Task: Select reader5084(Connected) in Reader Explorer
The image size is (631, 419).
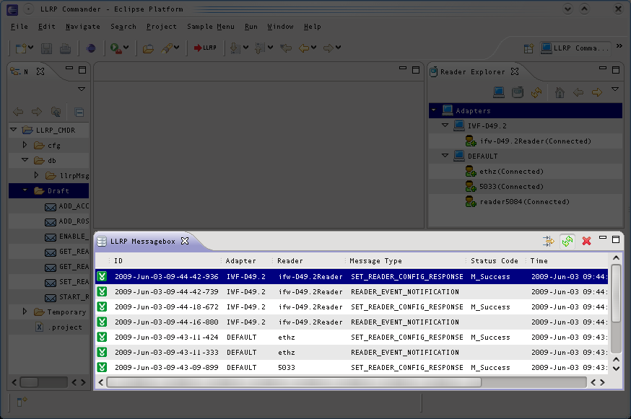Action: 526,201
